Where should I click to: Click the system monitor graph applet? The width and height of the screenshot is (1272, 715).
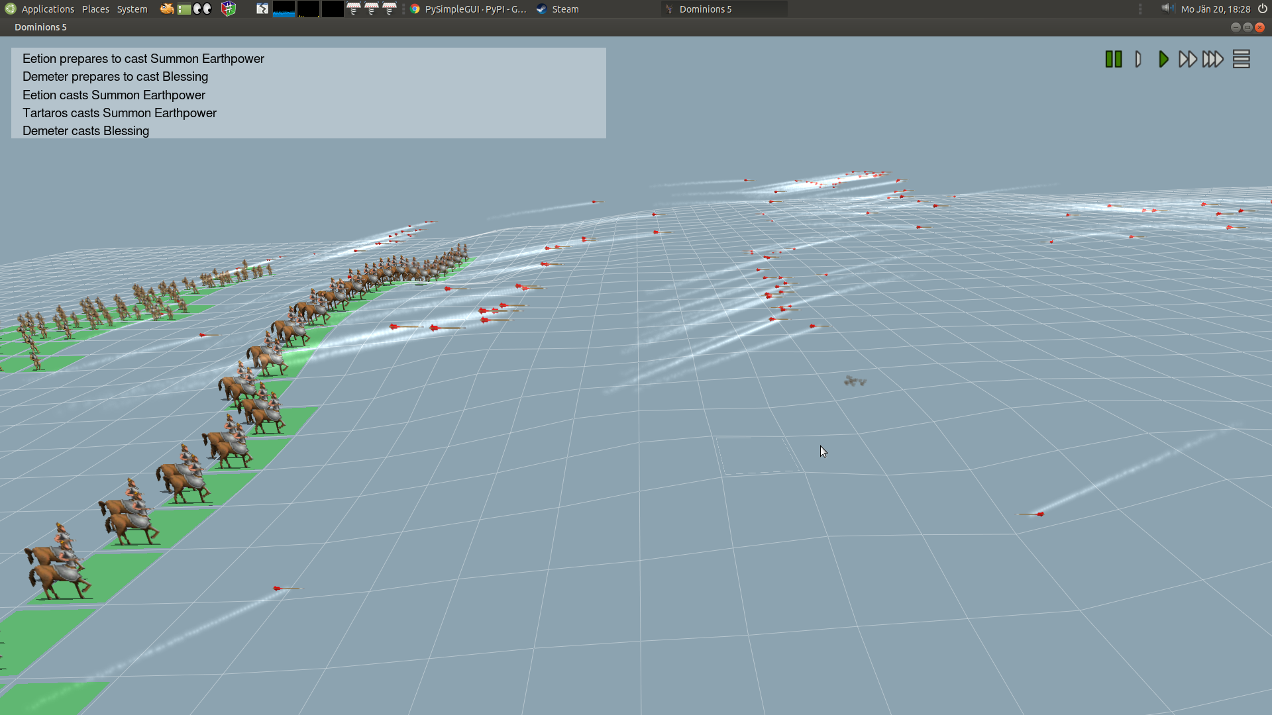(x=284, y=9)
